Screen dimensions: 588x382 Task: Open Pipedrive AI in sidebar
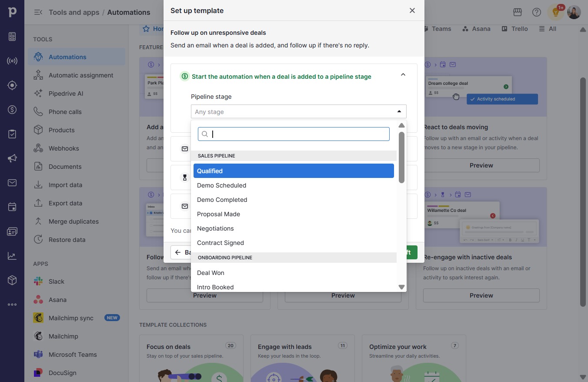pos(77,94)
